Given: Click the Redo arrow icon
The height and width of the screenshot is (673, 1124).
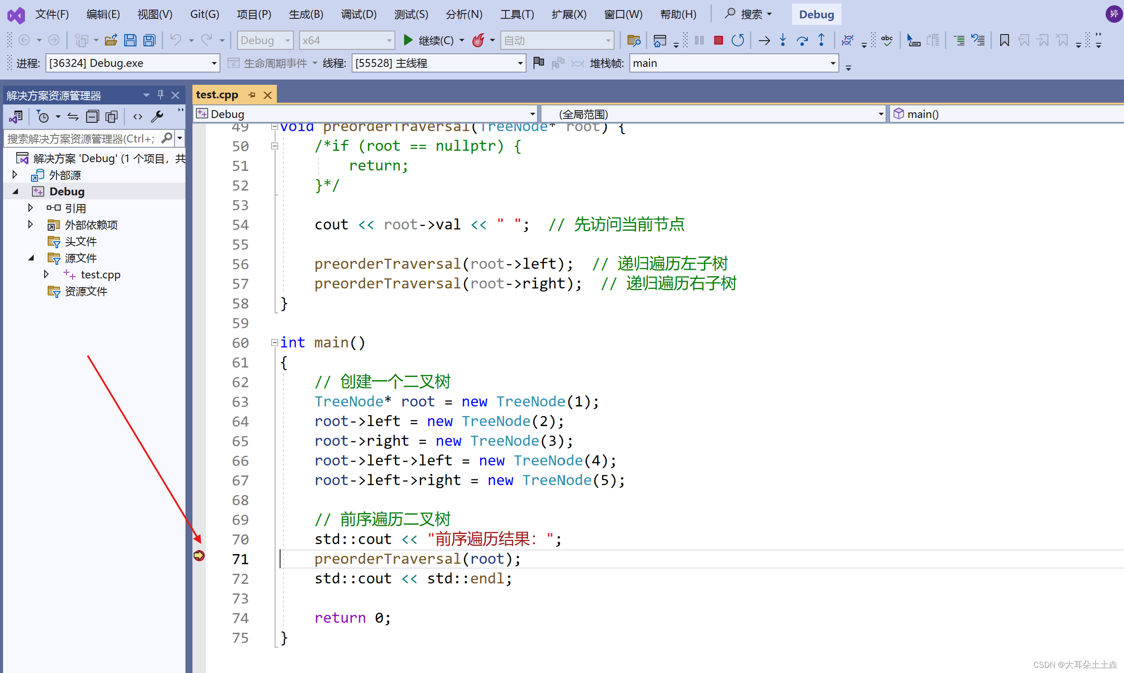Looking at the screenshot, I should (x=207, y=40).
